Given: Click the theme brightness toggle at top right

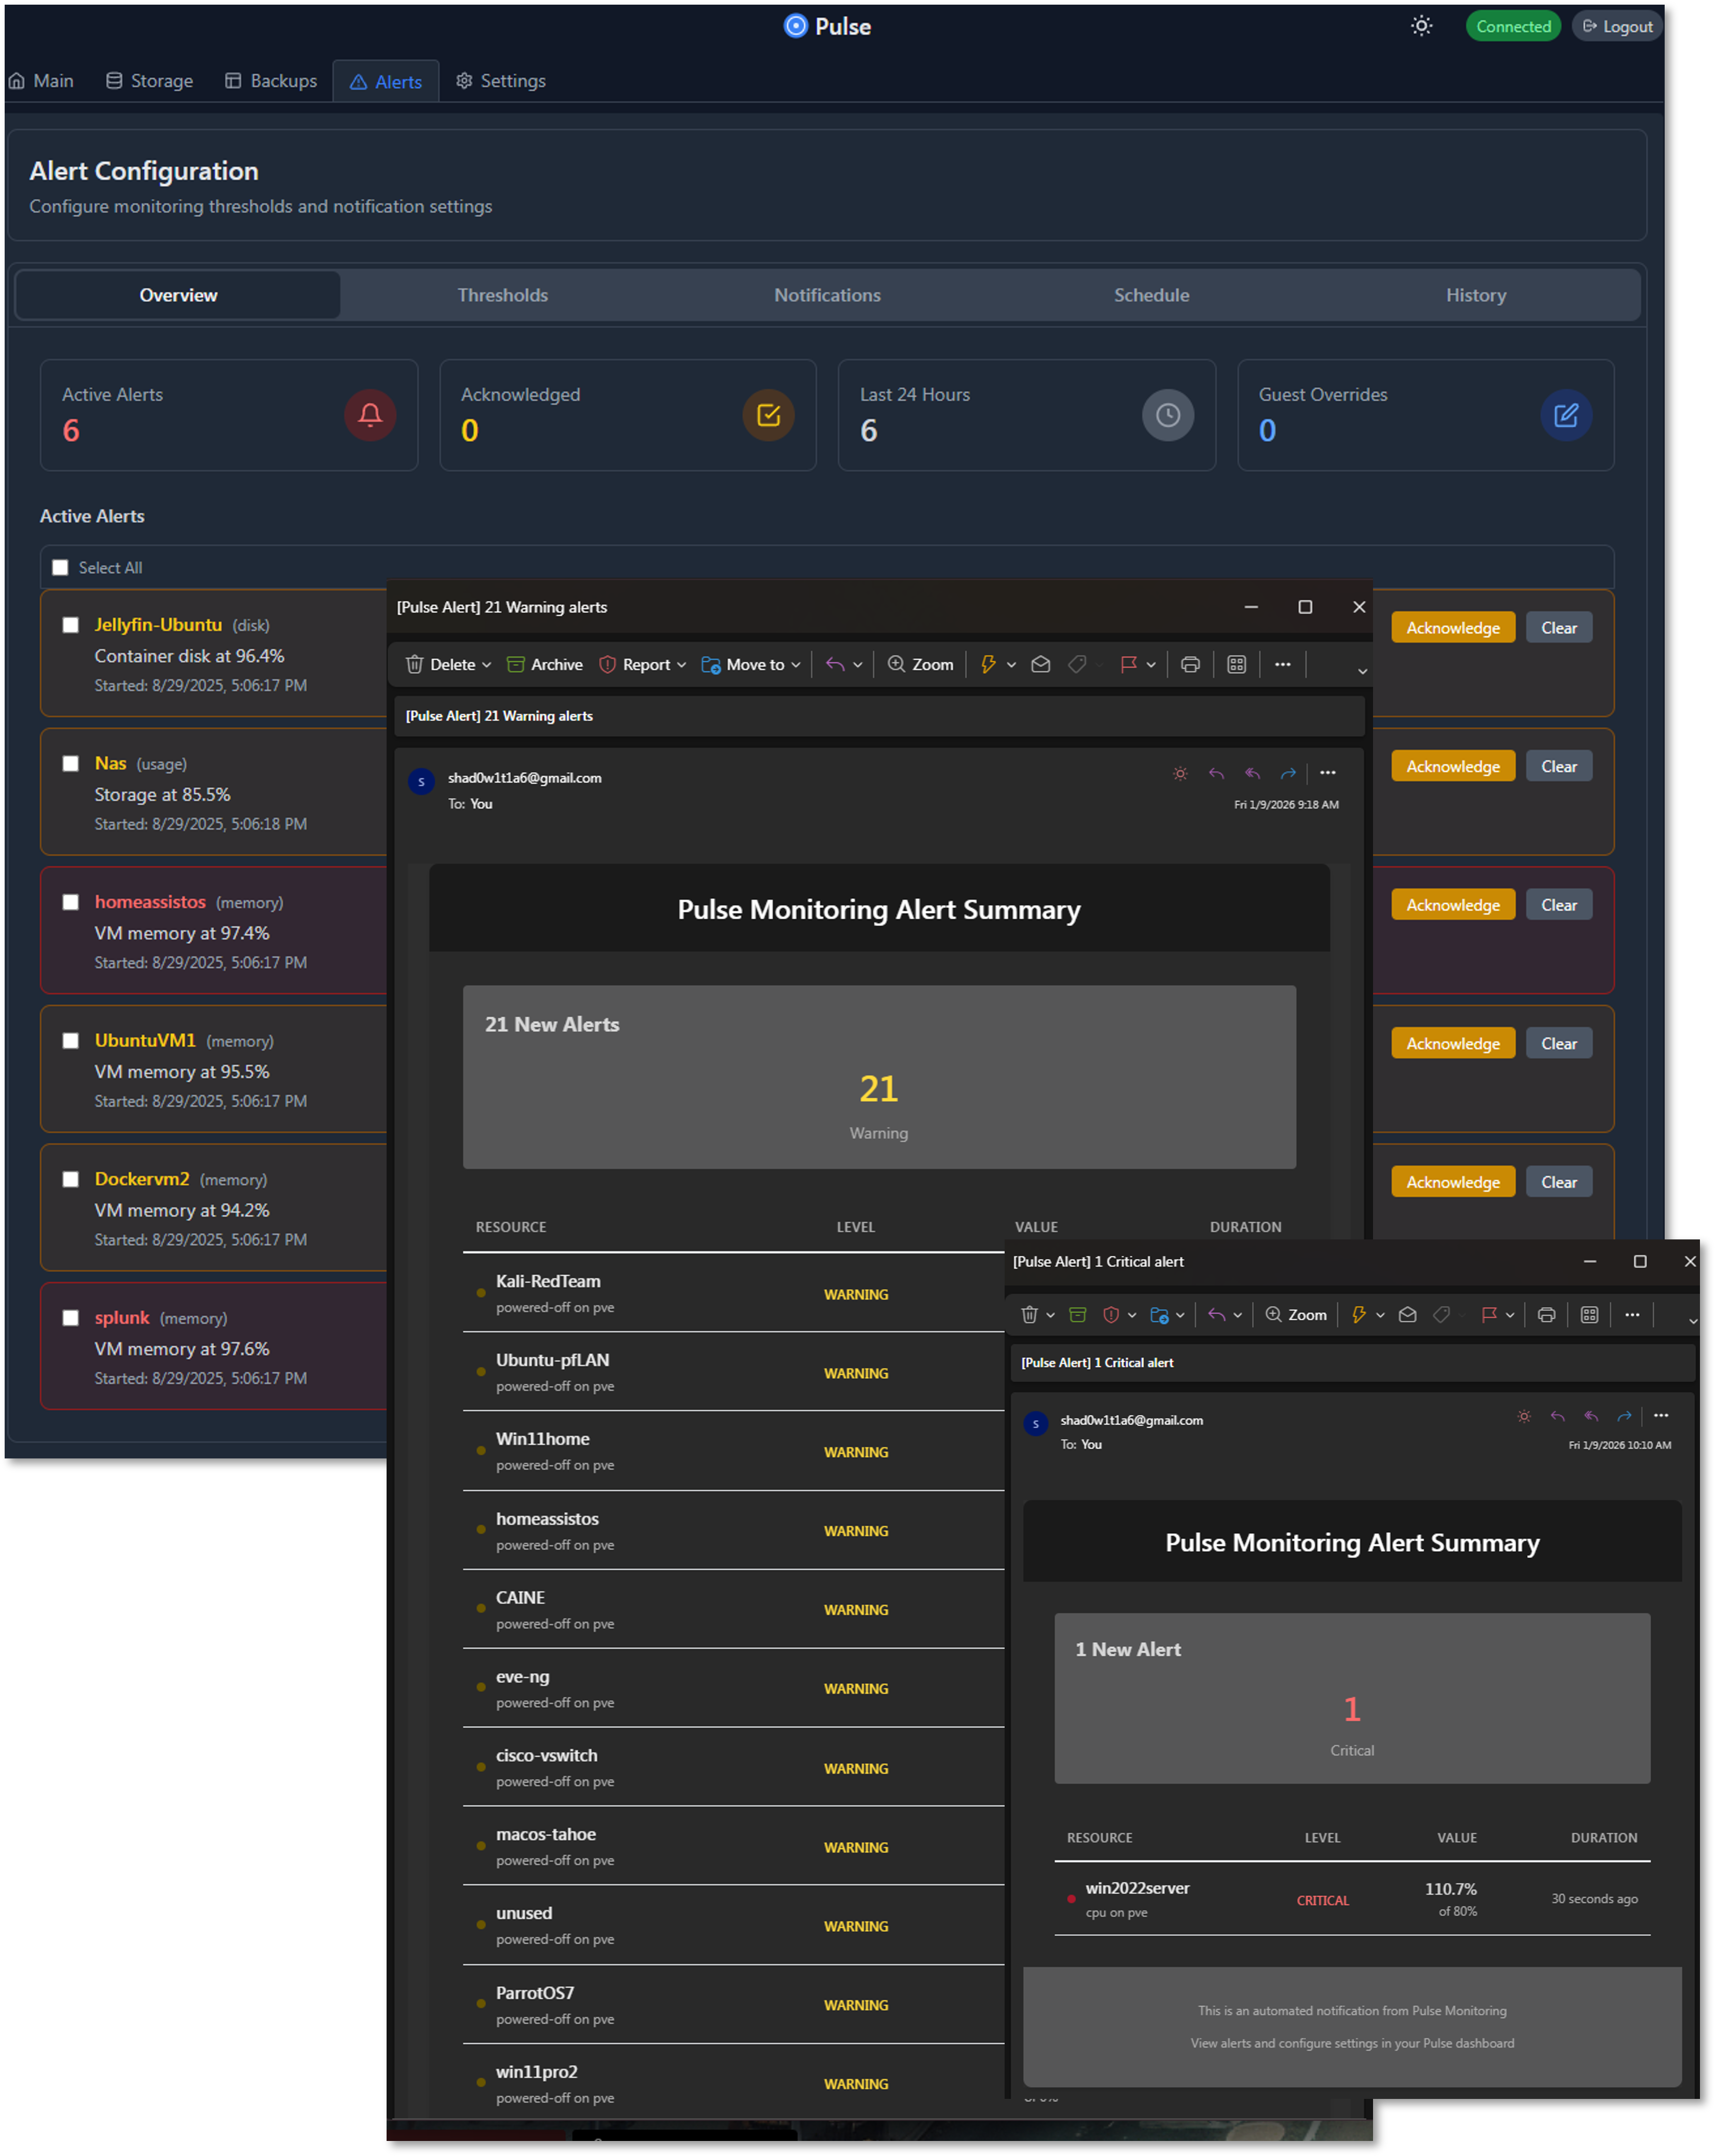Looking at the screenshot, I should [x=1421, y=25].
